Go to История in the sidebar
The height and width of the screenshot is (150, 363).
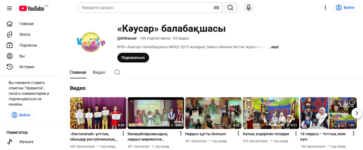point(27,67)
